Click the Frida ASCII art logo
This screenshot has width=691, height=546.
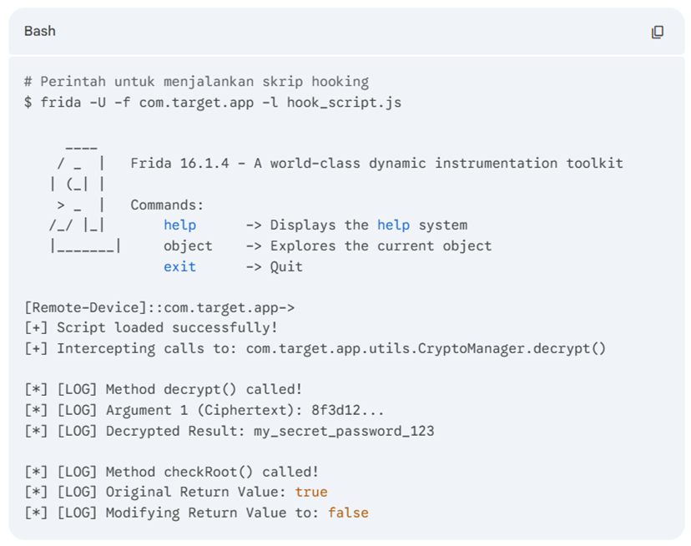tap(84, 200)
